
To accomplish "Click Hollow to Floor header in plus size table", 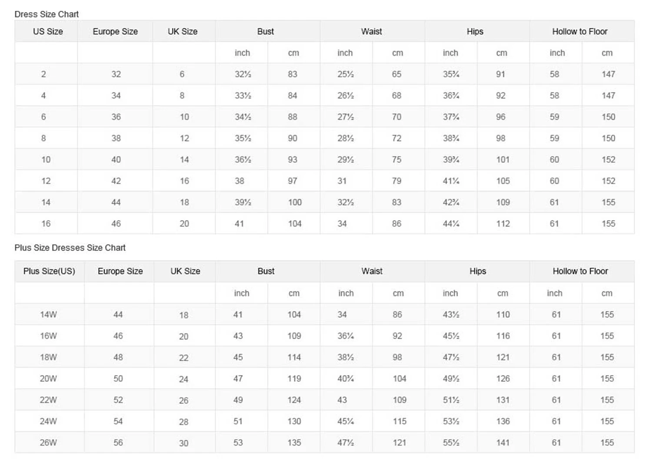I will tap(580, 271).
